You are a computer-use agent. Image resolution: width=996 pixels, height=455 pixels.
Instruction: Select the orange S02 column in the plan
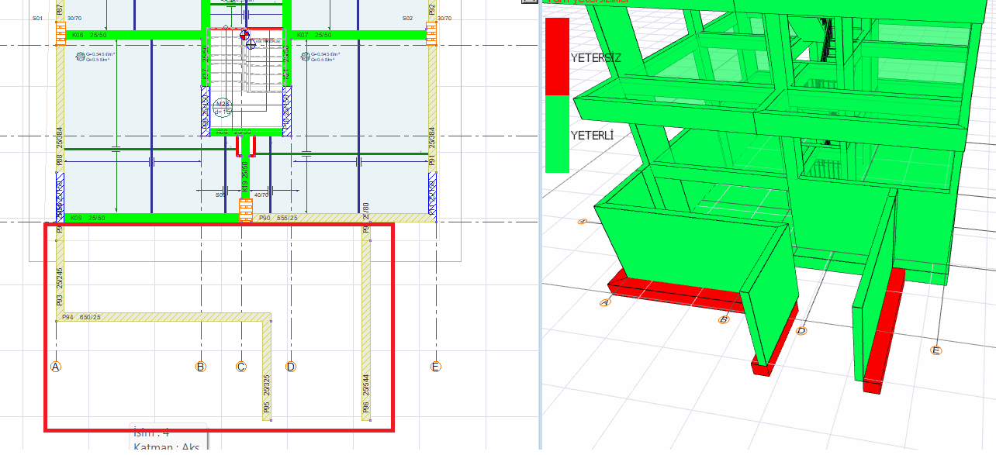(x=431, y=33)
